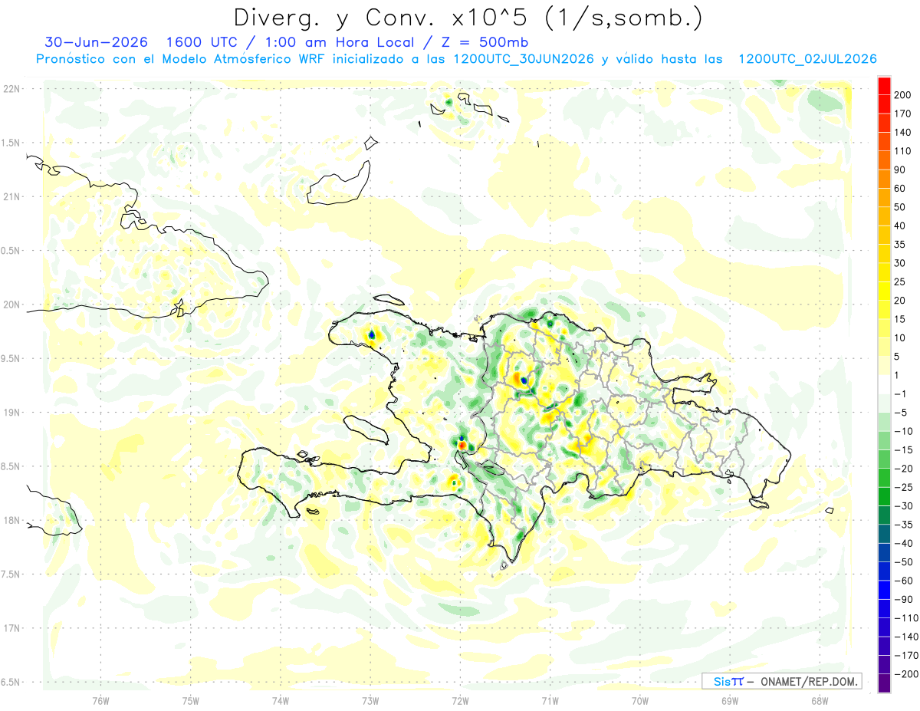
Task: Click the red swatch atop the color bar
Action: pyautogui.click(x=884, y=86)
